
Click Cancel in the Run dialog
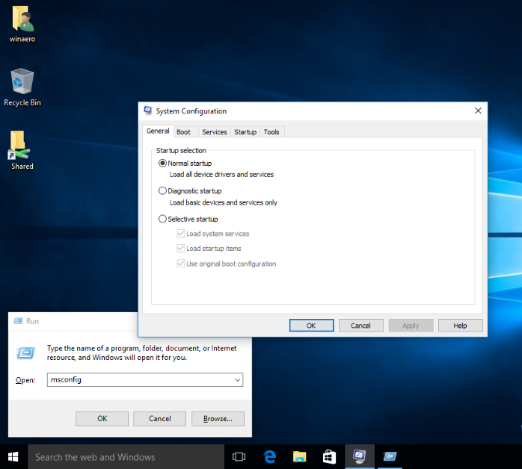[160, 419]
